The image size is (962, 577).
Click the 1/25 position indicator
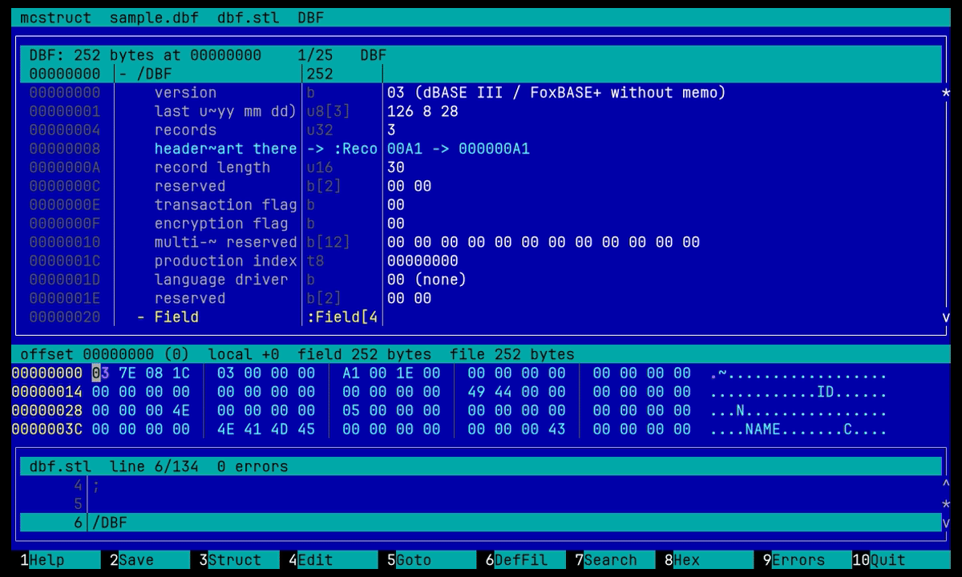[316, 55]
